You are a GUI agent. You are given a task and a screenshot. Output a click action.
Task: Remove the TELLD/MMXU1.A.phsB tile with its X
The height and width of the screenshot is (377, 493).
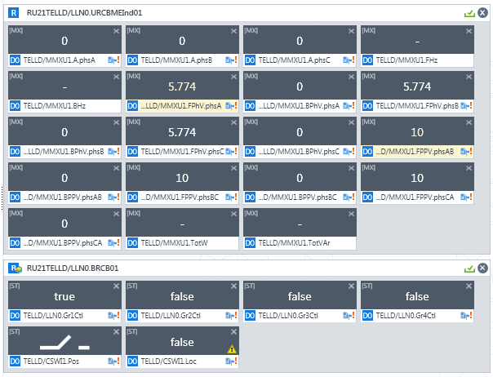click(x=233, y=30)
